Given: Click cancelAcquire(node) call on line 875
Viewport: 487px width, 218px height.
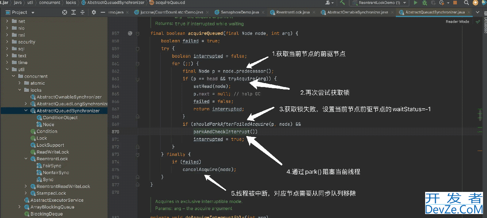Looking at the screenshot, I should (209, 169).
